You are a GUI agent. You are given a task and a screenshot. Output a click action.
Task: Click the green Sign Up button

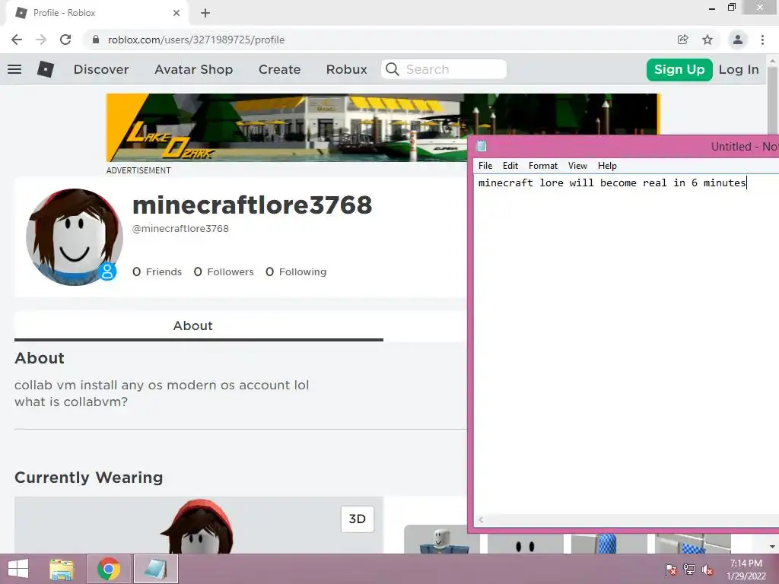click(x=679, y=69)
